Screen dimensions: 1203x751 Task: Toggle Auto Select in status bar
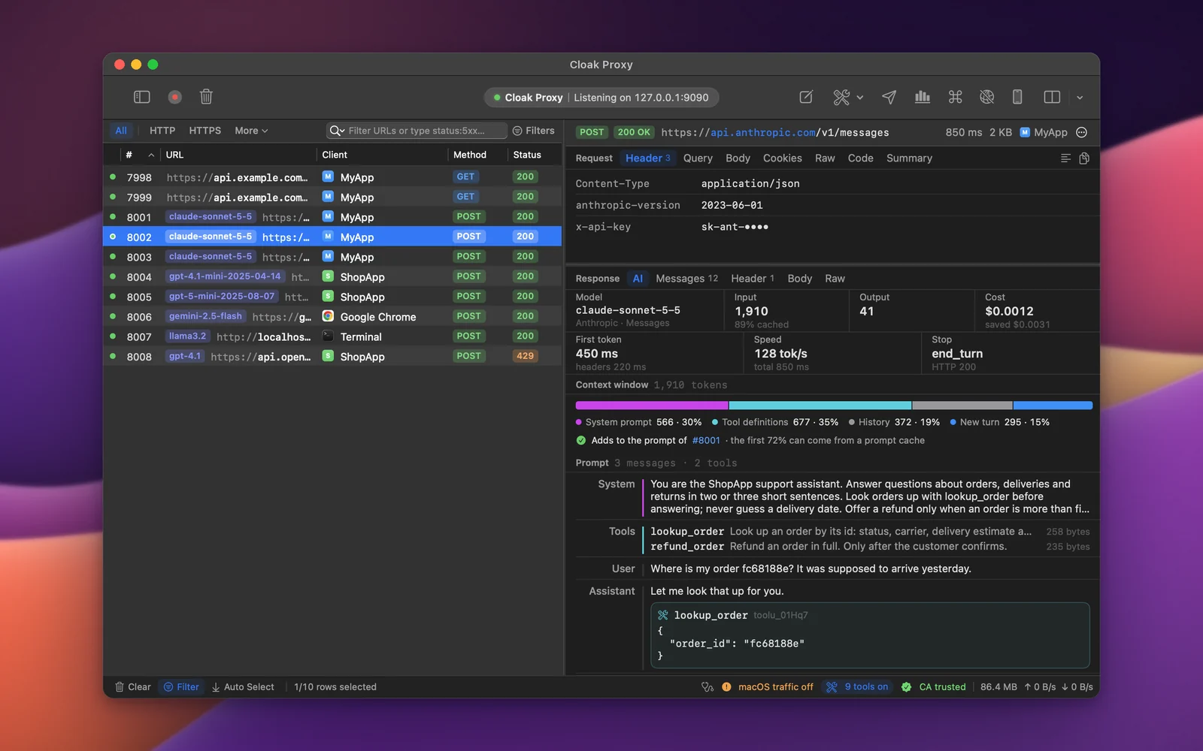(243, 687)
